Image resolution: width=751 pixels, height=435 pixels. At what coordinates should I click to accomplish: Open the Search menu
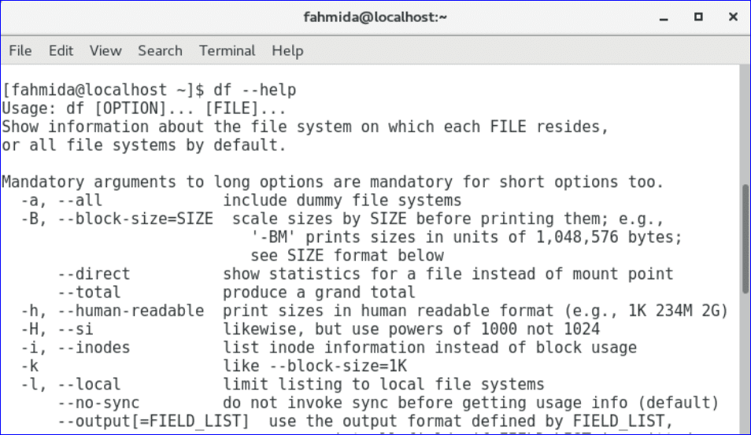coord(160,50)
